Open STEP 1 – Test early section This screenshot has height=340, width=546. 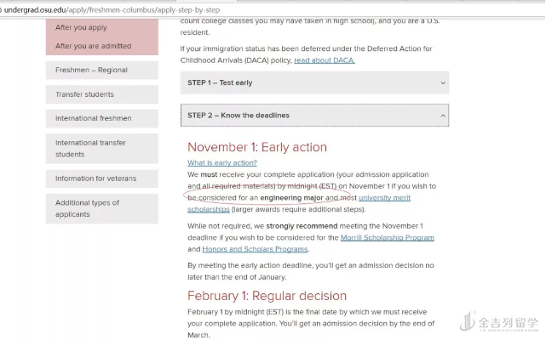coord(220,82)
